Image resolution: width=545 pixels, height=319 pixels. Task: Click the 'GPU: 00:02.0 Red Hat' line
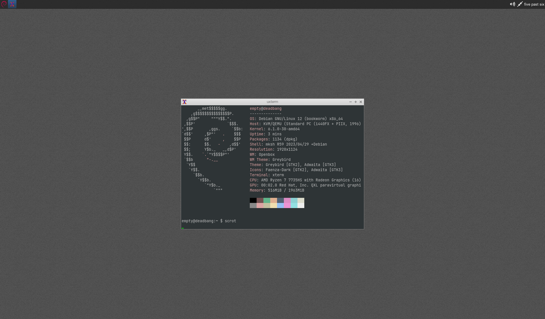(305, 185)
